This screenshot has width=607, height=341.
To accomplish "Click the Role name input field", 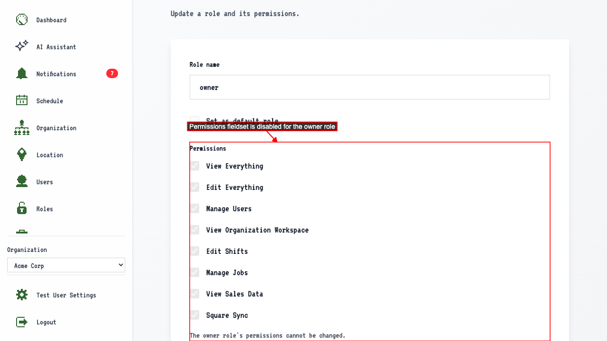I will pos(370,87).
